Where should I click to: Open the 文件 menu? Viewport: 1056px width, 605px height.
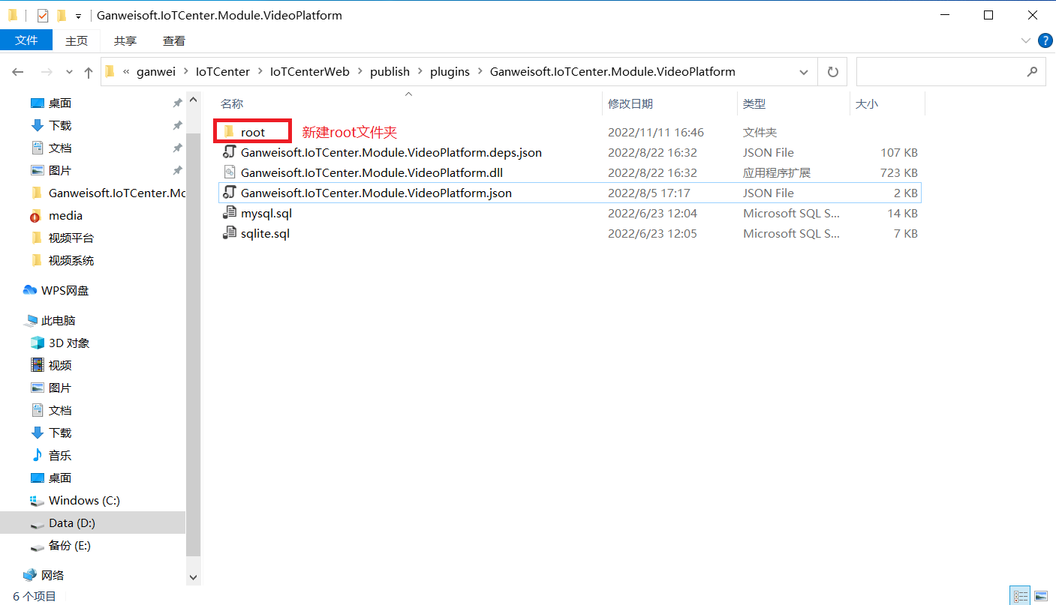point(26,40)
